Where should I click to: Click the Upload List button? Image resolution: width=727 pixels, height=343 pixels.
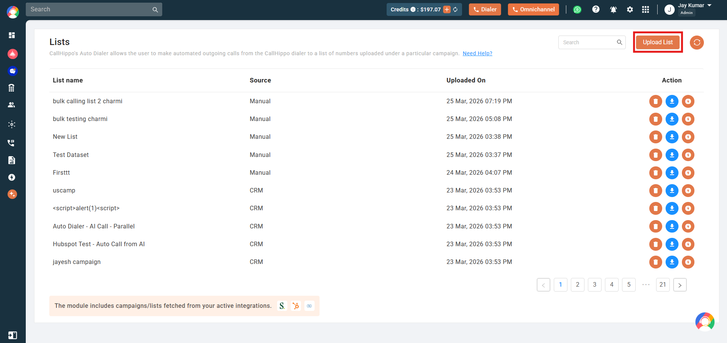658,42
